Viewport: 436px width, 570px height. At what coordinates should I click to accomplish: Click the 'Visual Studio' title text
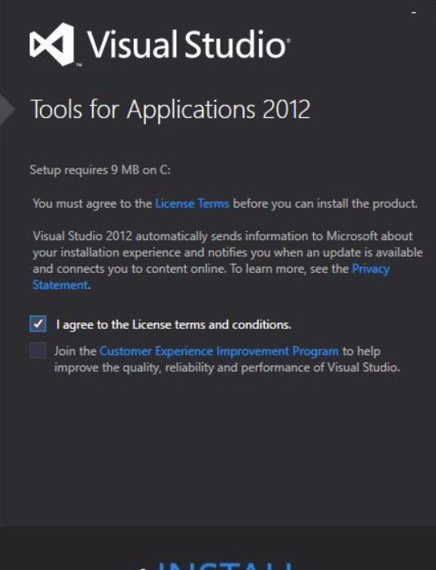point(187,44)
